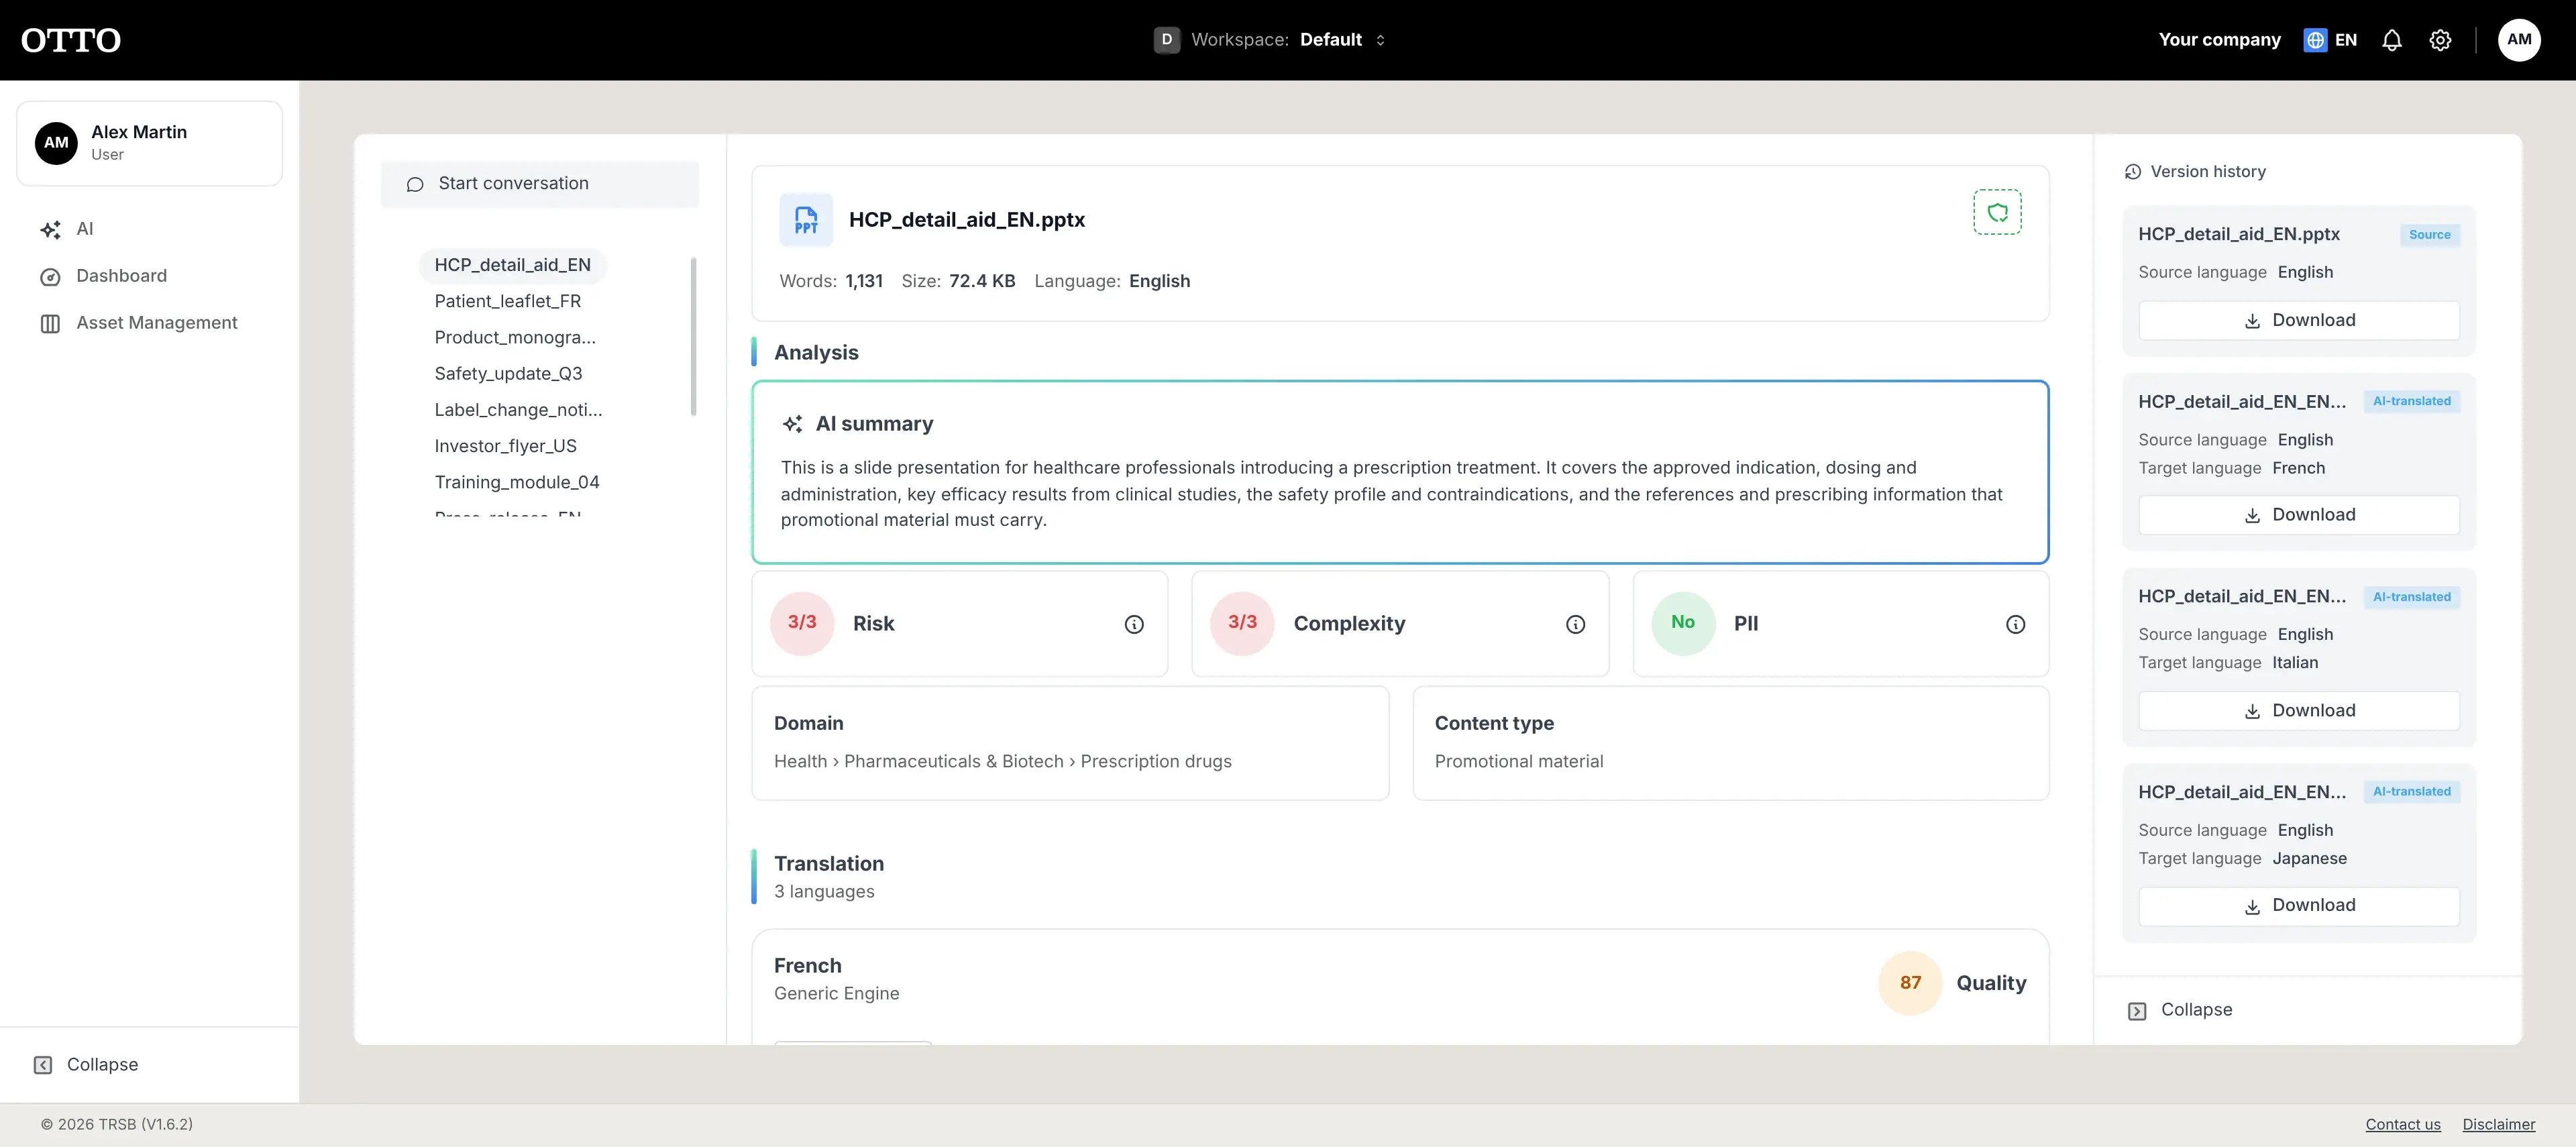Click the No PII badge
2576x1147 pixels.
(x=1683, y=623)
